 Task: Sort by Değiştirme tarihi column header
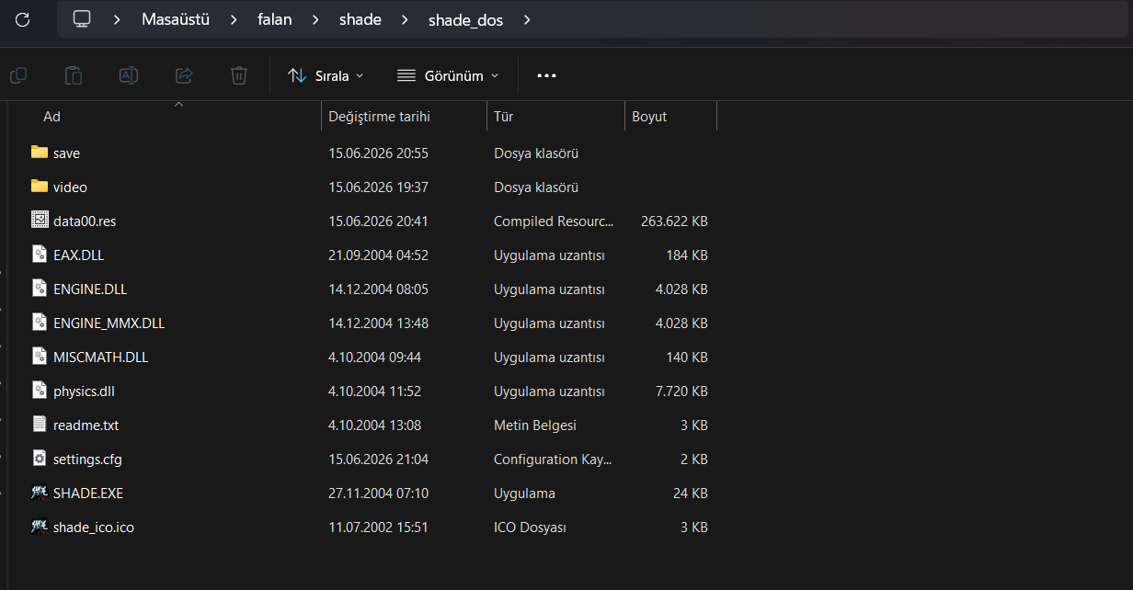[379, 117]
